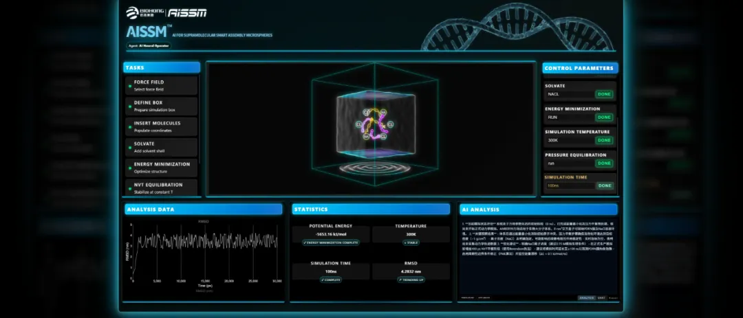Select the Define Box task
This screenshot has width=743, height=318.
161,106
